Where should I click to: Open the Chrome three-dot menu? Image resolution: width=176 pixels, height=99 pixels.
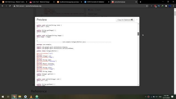(x=174, y=6)
